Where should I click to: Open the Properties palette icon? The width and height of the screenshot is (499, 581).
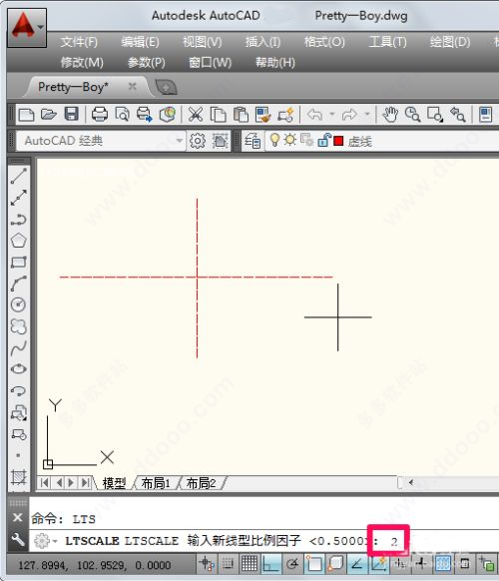[x=485, y=115]
